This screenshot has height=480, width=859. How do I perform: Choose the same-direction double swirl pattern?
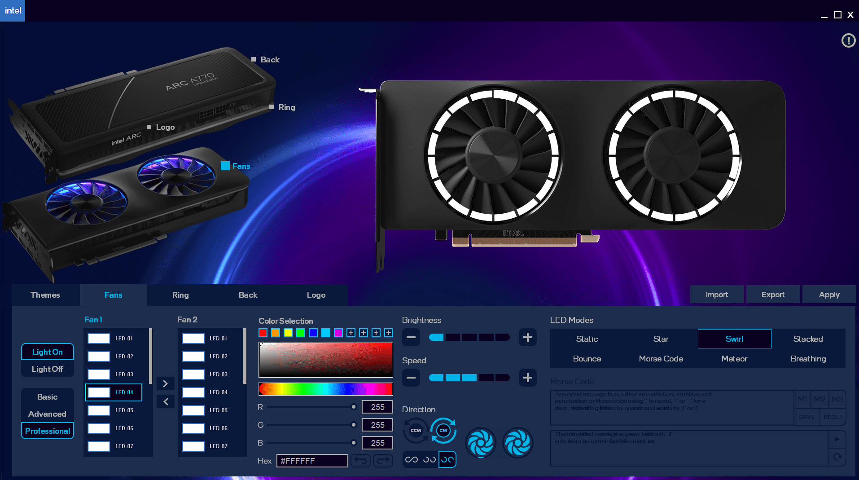(429, 459)
